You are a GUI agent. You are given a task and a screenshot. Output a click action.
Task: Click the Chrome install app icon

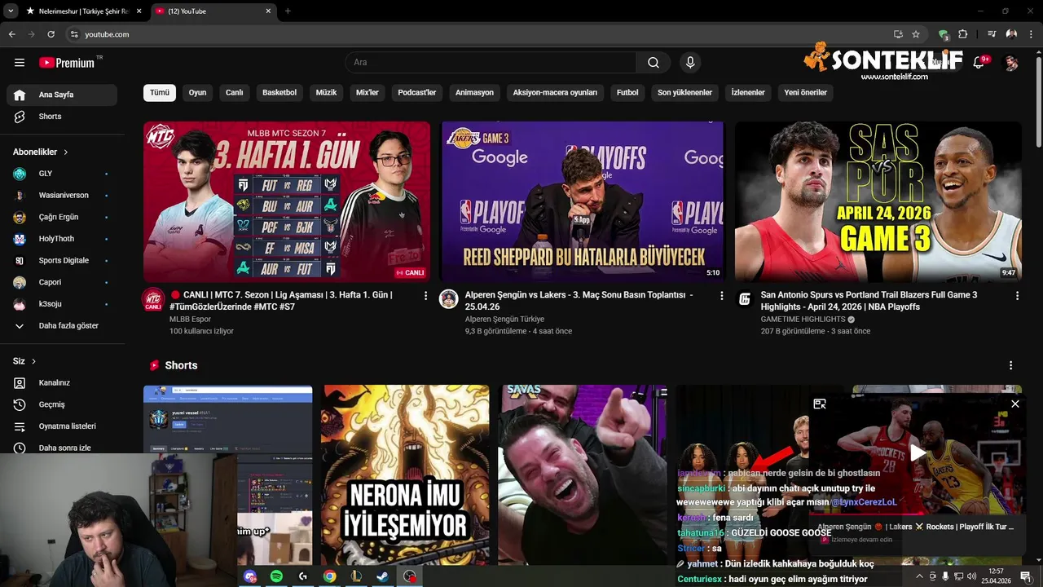tap(898, 34)
